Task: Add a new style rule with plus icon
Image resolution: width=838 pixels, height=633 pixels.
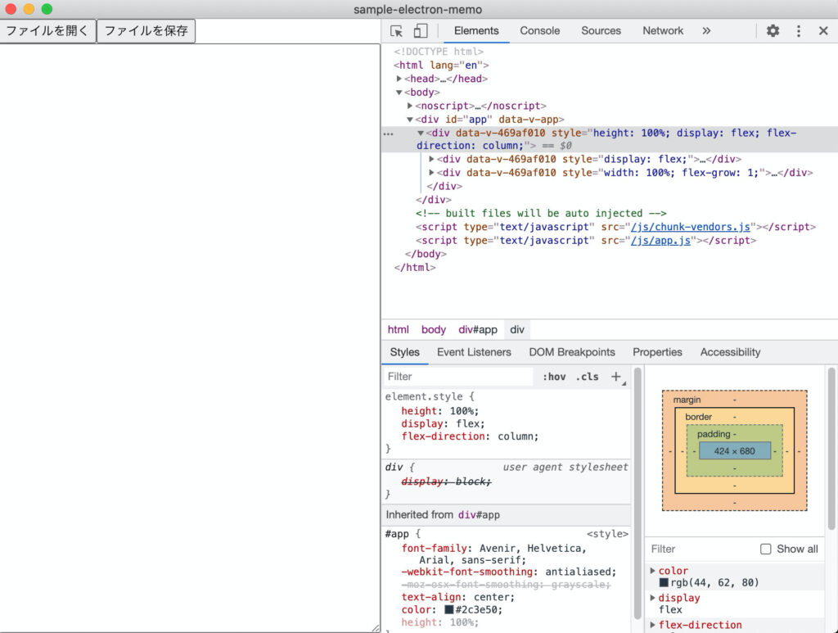Action: [x=616, y=377]
